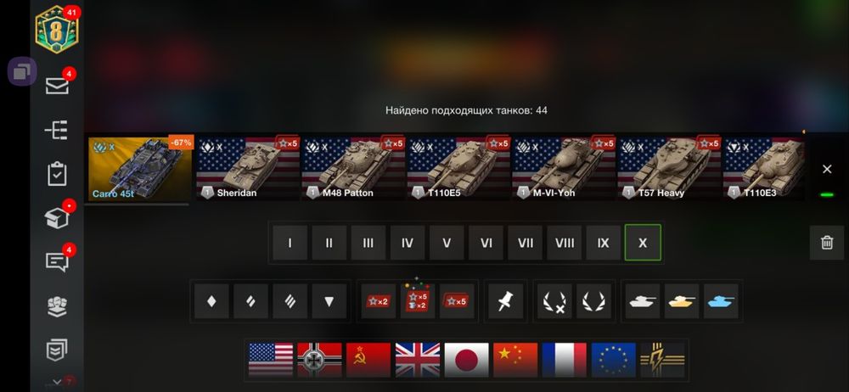Open the missions clipboard icon
This screenshot has width=849, height=392.
pyautogui.click(x=57, y=174)
